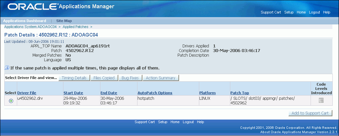Sort by Platform column header
This screenshot has height=136, width=339.
207,93
